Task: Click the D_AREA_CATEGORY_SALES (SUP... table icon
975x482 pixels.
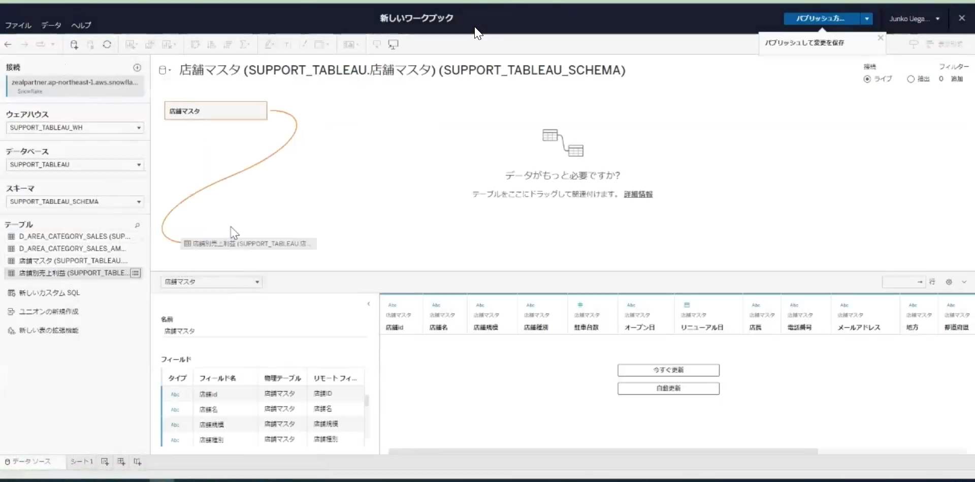Action: coord(11,236)
